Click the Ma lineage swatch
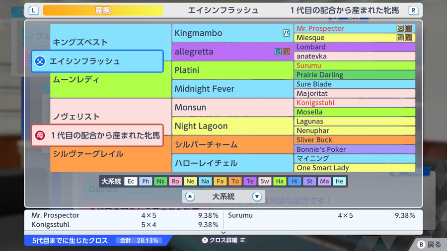447x251 pixels. point(324,181)
